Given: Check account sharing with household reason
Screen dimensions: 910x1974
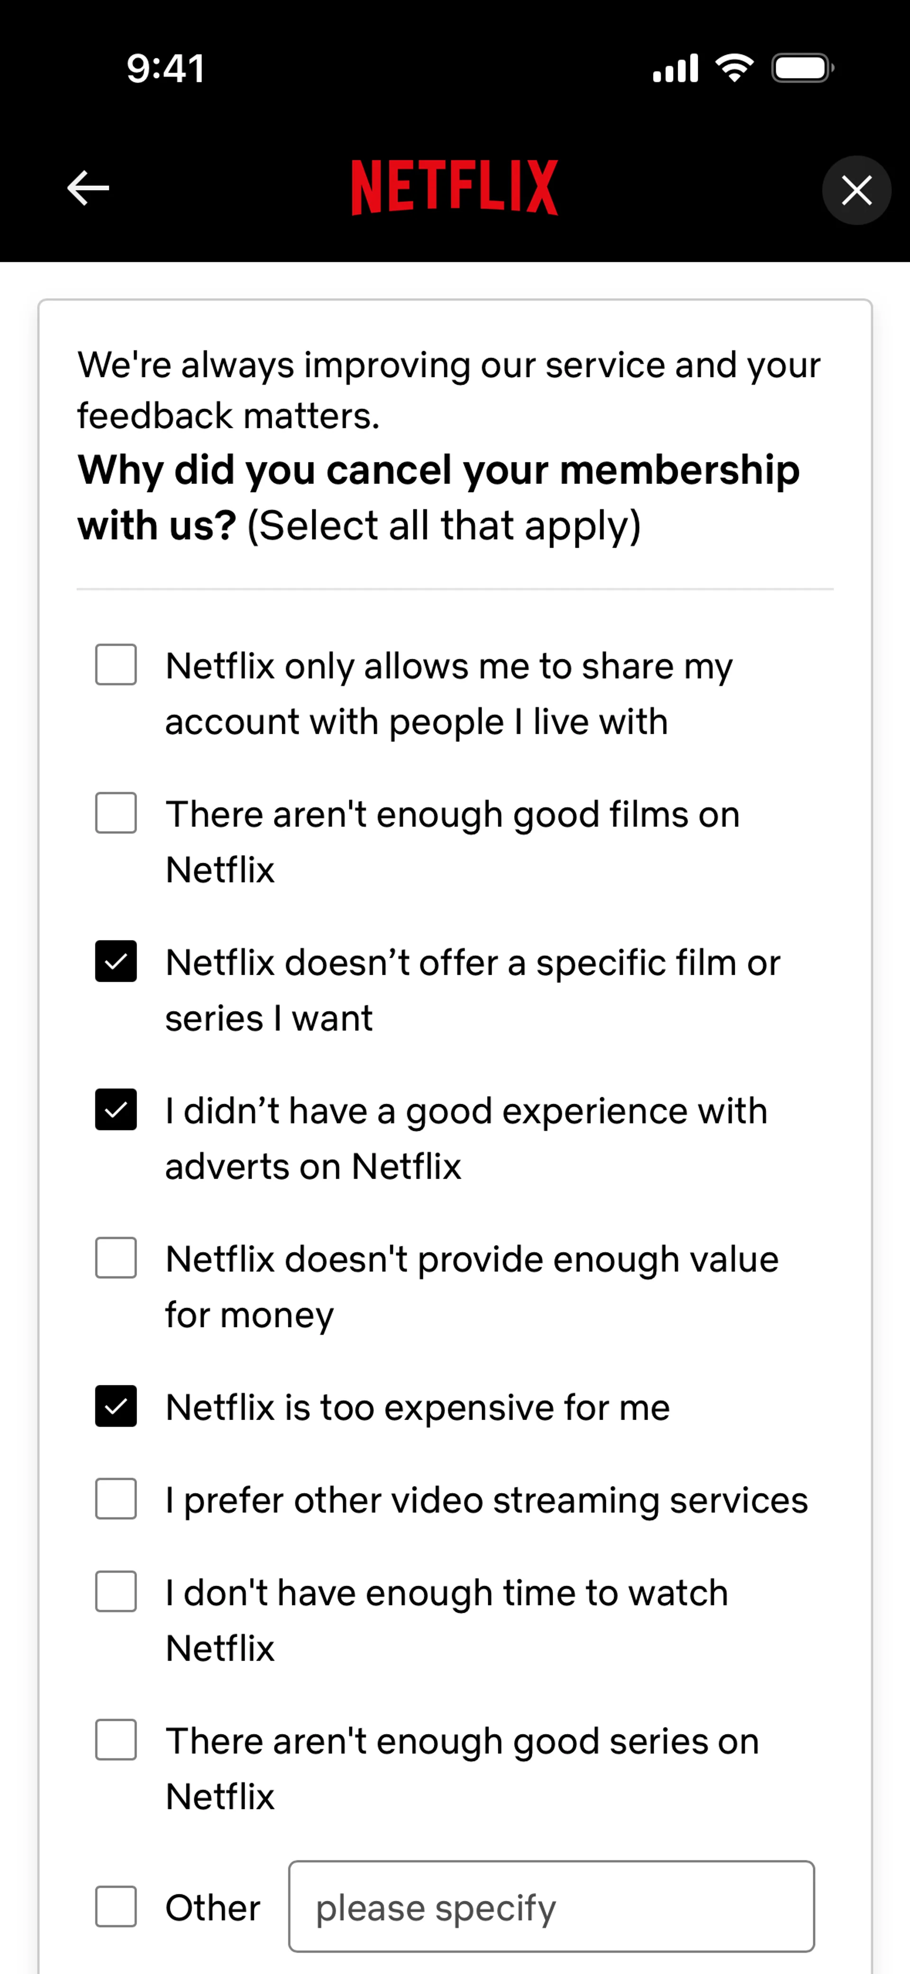Looking at the screenshot, I should click(x=116, y=664).
